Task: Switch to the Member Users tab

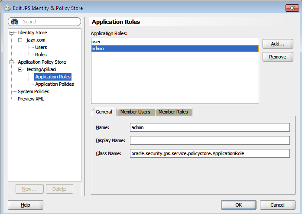Action: pos(135,112)
